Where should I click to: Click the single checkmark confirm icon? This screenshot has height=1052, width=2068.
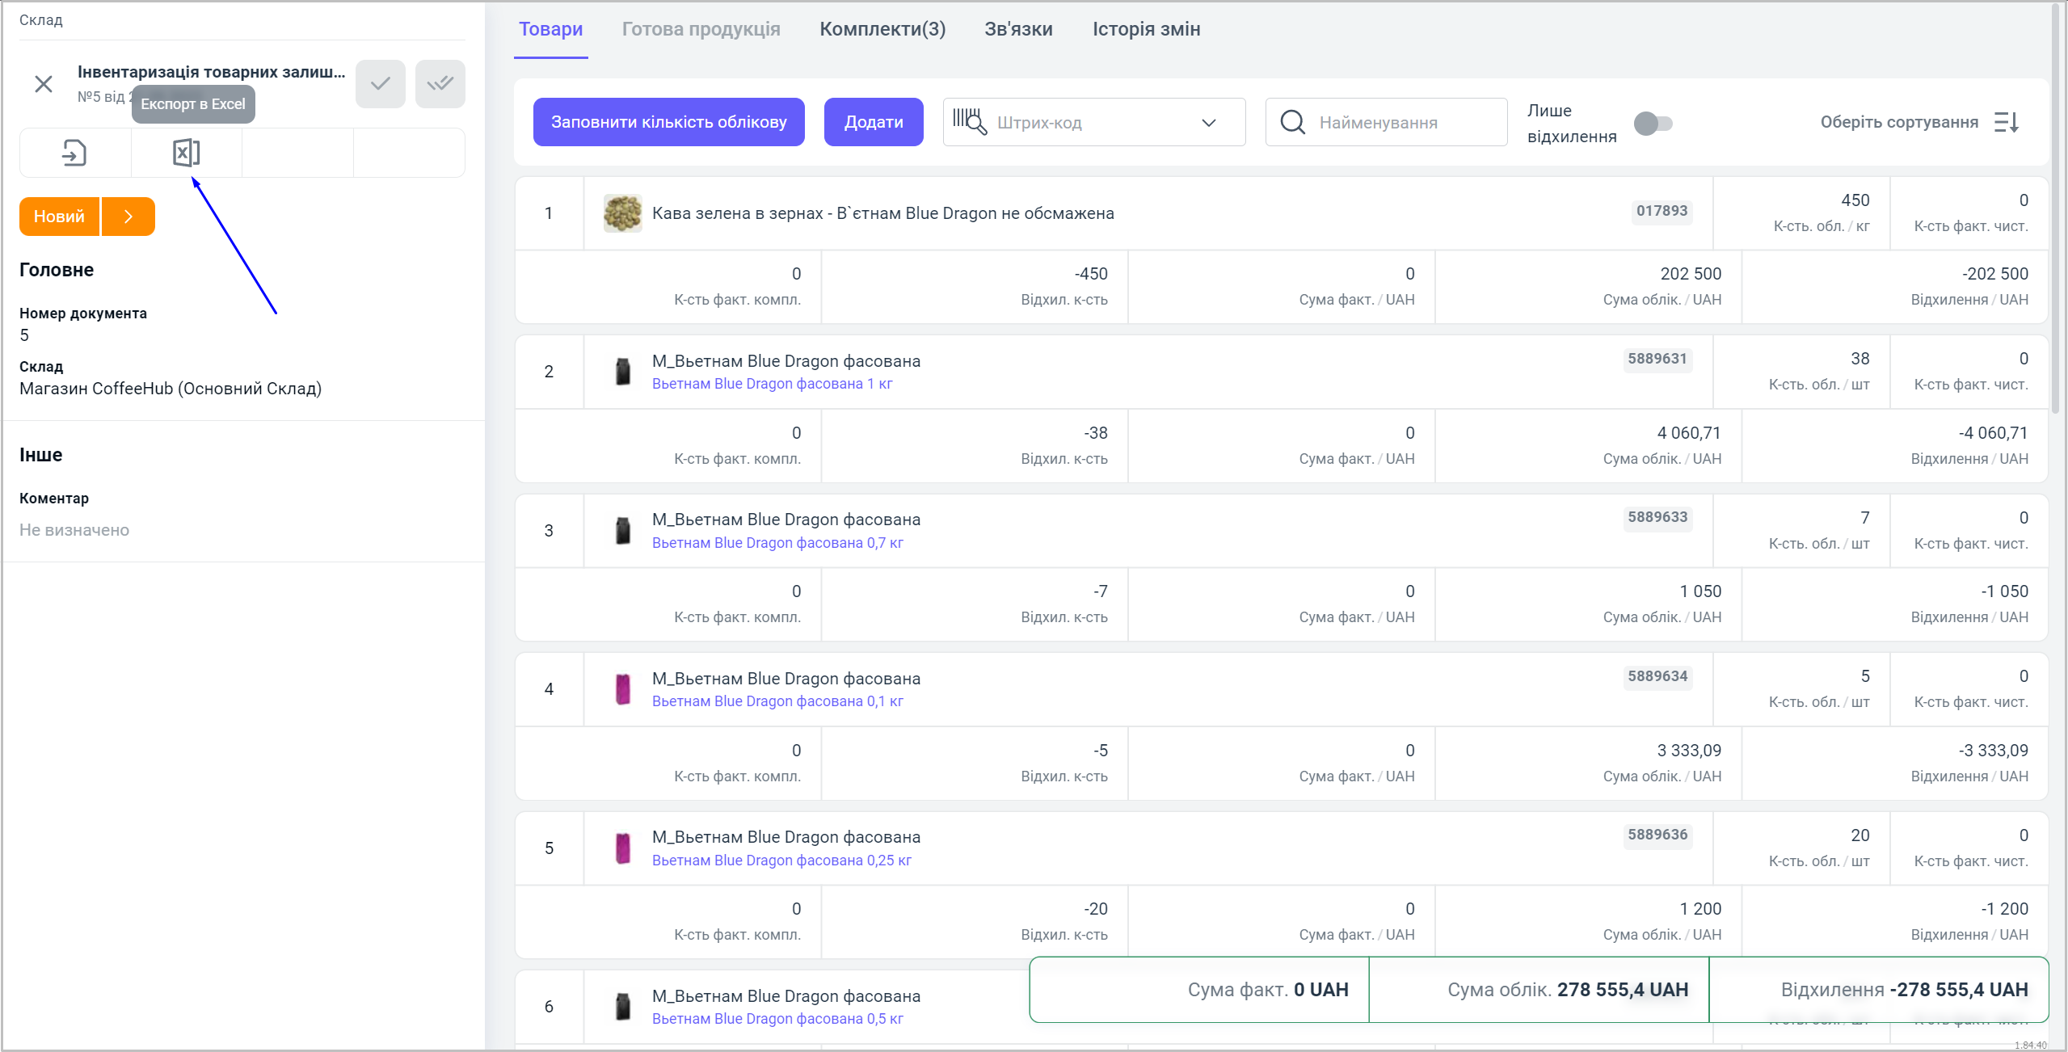pos(380,84)
